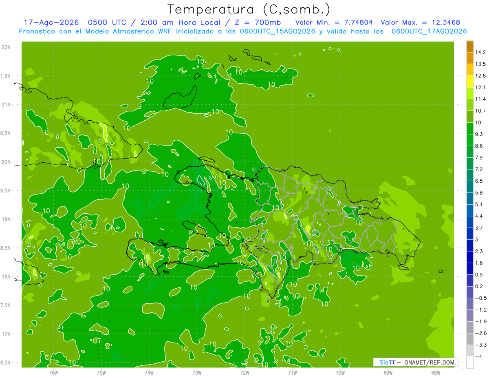Click the '19N' latitude axis label
Viewport: 489px width, 378px height.
pyautogui.click(x=7, y=219)
